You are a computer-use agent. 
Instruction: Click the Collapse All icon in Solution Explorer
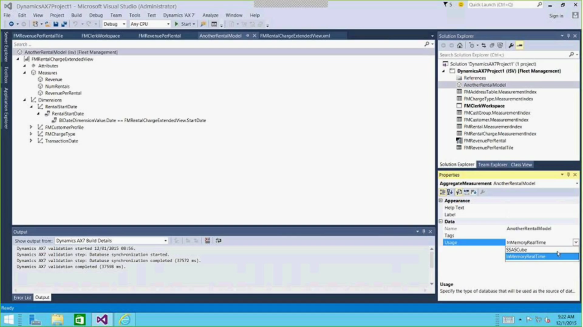click(x=492, y=45)
